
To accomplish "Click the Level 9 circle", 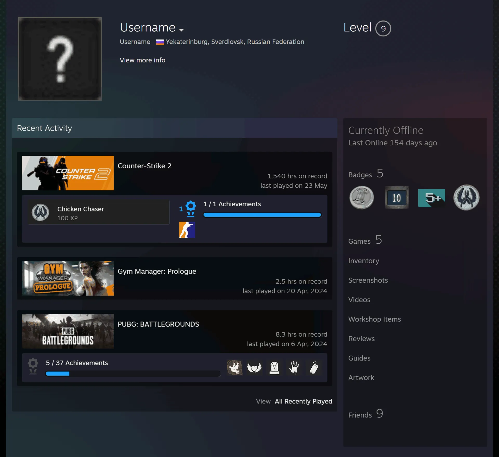I will 383,28.
